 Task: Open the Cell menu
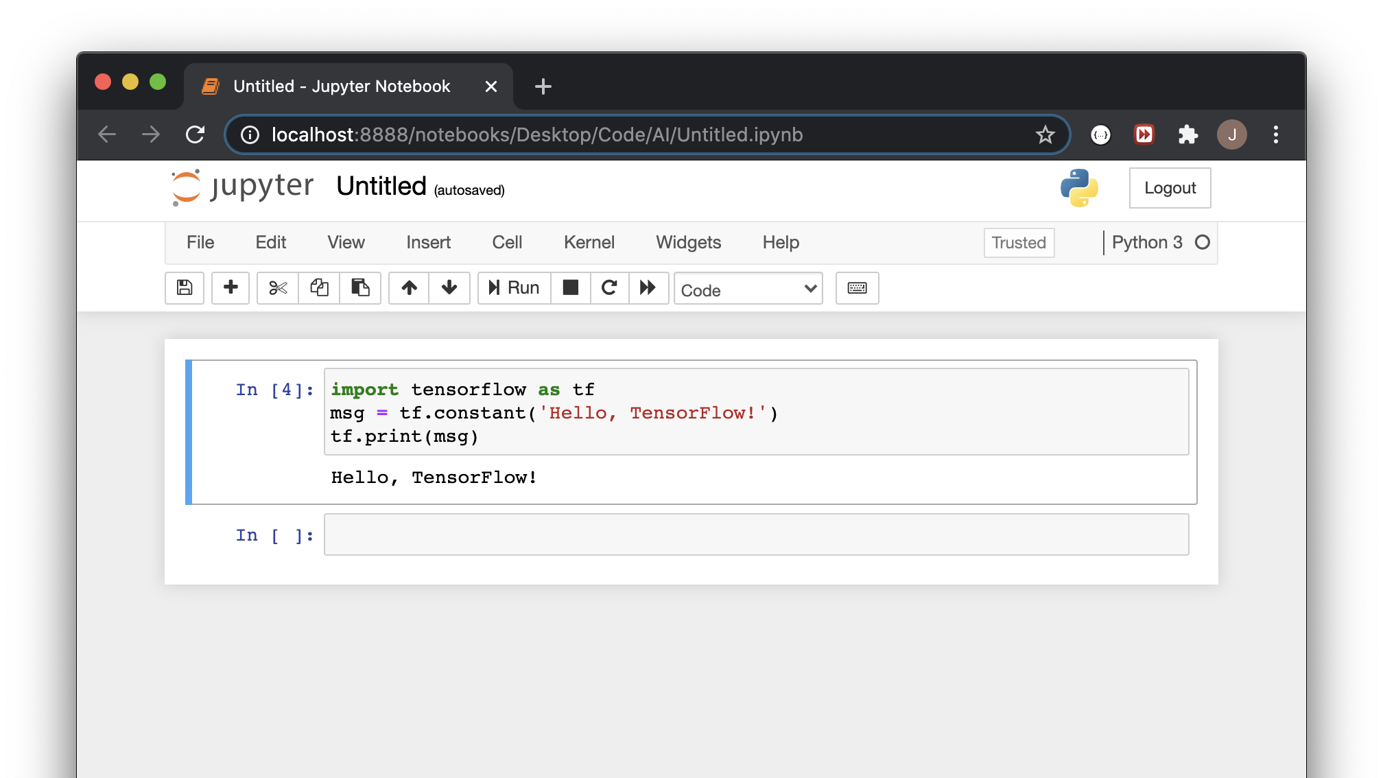508,242
